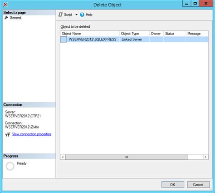
Task: Click the Linked Server object type cell
Action: pyautogui.click(x=135, y=40)
